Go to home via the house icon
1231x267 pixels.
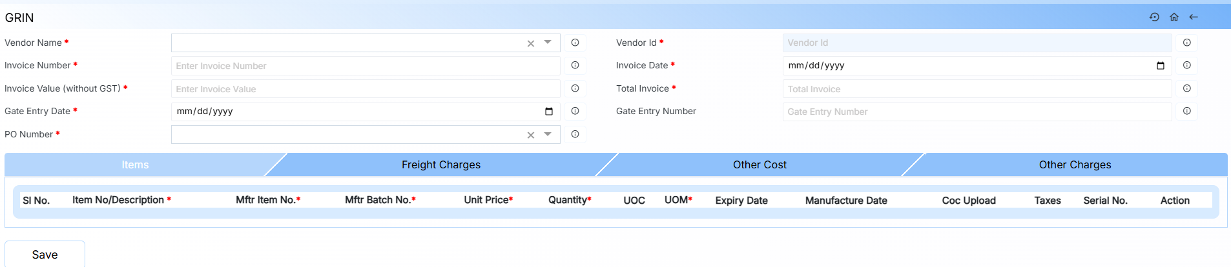pyautogui.click(x=1174, y=17)
